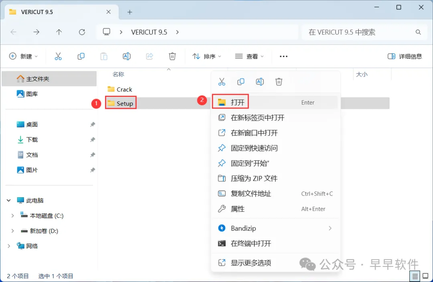Expand the Bandizip submenu arrow
The height and width of the screenshot is (282, 433).
330,228
